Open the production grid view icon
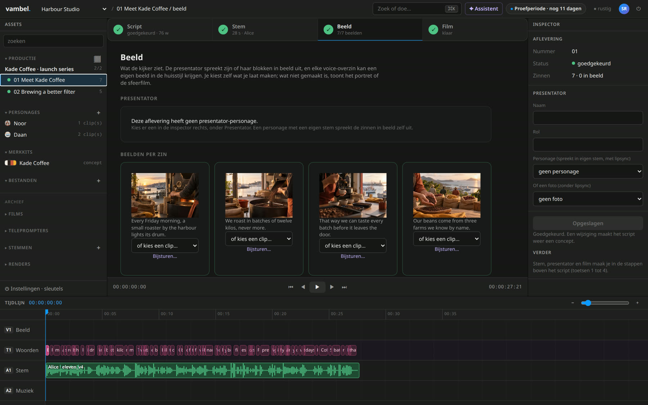 click(97, 59)
